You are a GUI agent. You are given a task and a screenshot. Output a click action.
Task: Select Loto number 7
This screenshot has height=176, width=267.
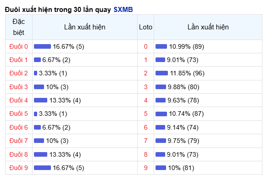pyautogui.click(x=145, y=141)
